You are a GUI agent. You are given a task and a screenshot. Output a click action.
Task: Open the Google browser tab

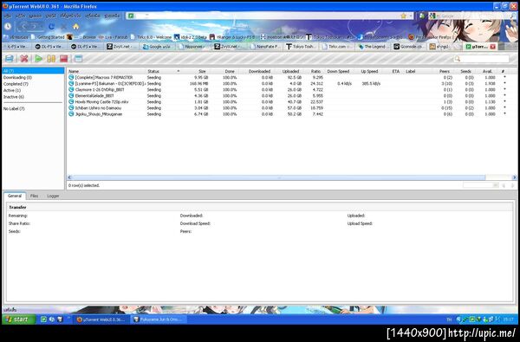(x=157, y=47)
